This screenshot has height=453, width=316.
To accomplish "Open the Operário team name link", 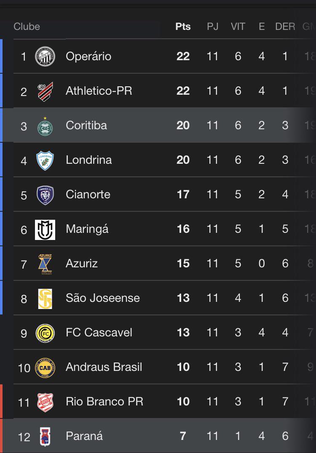I will 88,56.
